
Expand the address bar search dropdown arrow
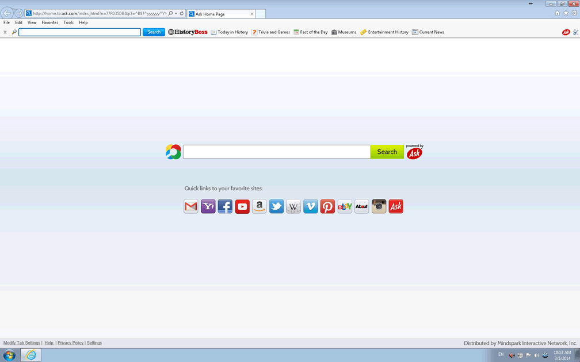tap(176, 13)
